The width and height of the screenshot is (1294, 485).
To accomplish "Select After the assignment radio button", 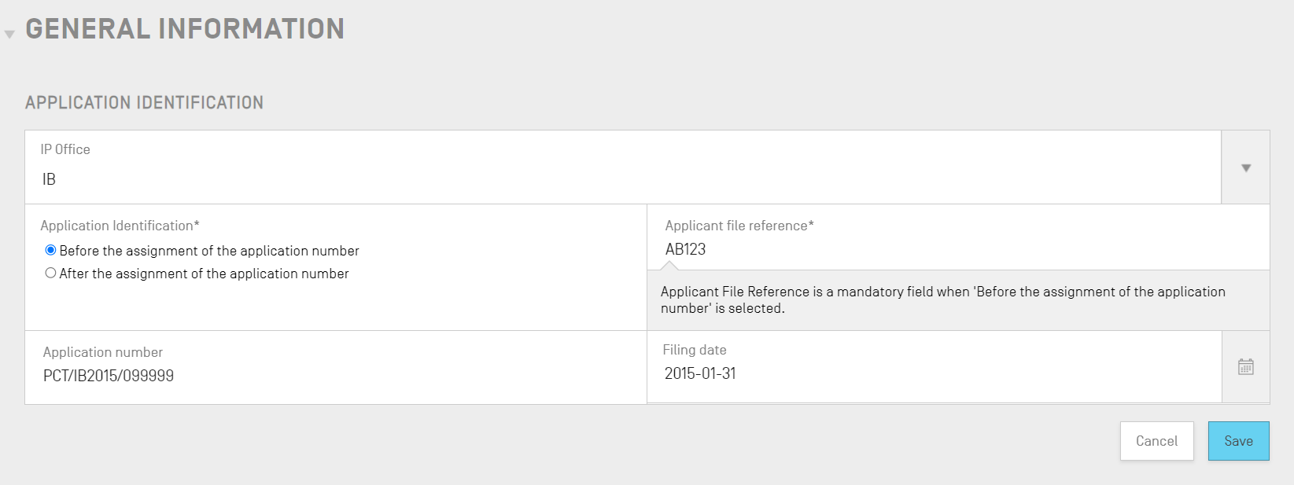I will tap(51, 273).
